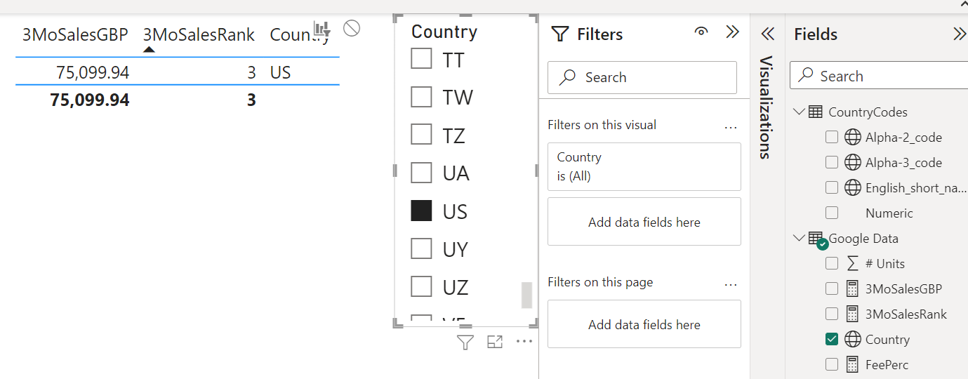Select the US cell in table row
The width and height of the screenshot is (968, 379).
pyautogui.click(x=280, y=72)
